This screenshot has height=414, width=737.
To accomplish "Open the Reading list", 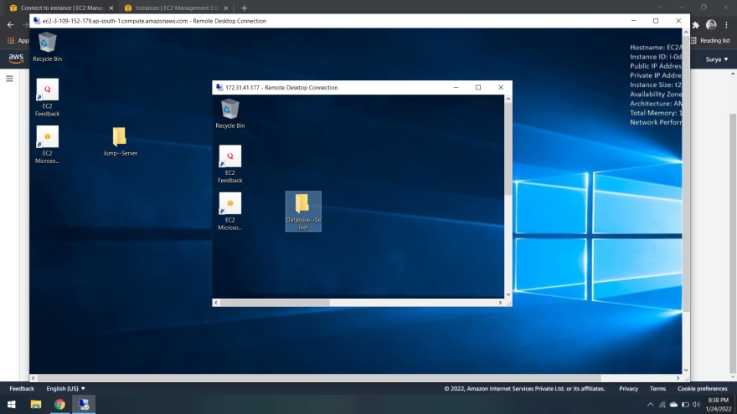I will (709, 40).
